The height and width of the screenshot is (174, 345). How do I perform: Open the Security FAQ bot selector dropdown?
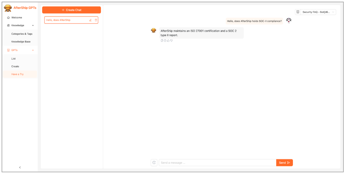[315, 12]
